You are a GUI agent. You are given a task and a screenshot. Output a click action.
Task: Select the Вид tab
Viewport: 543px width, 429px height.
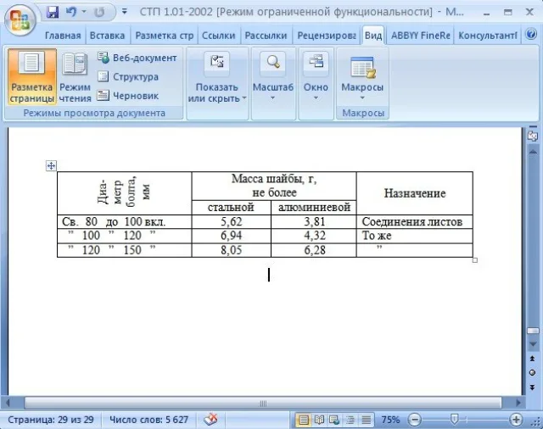pos(373,36)
